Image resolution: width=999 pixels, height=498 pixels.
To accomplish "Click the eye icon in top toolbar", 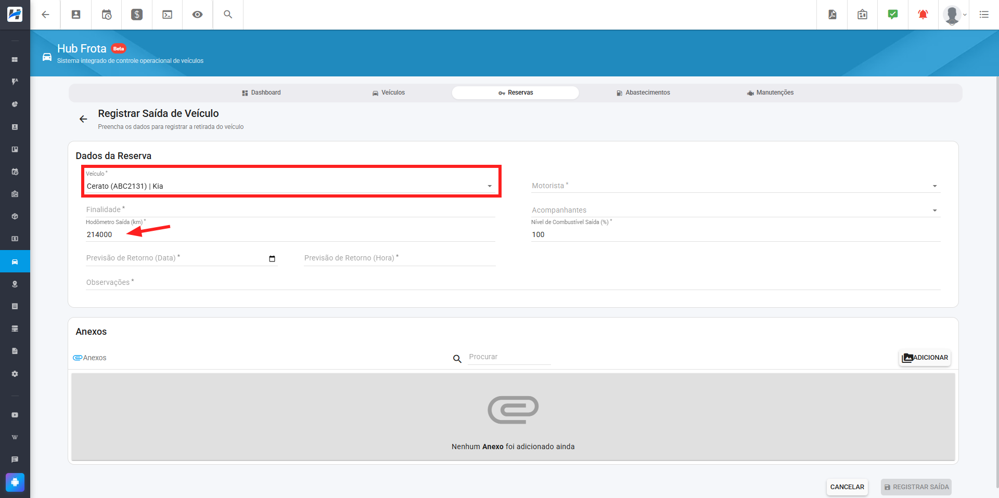I will tap(197, 15).
